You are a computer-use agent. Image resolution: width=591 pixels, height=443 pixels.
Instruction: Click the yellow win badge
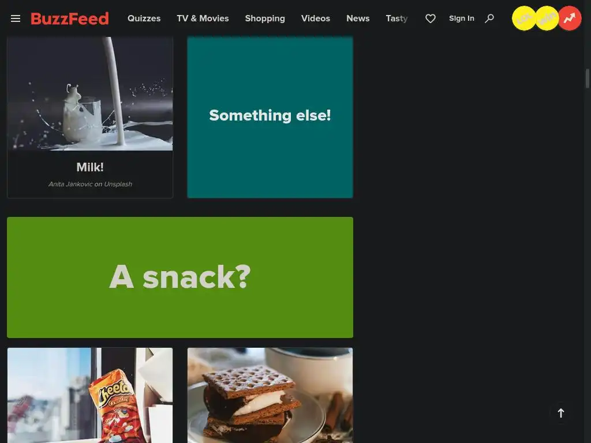(x=547, y=18)
